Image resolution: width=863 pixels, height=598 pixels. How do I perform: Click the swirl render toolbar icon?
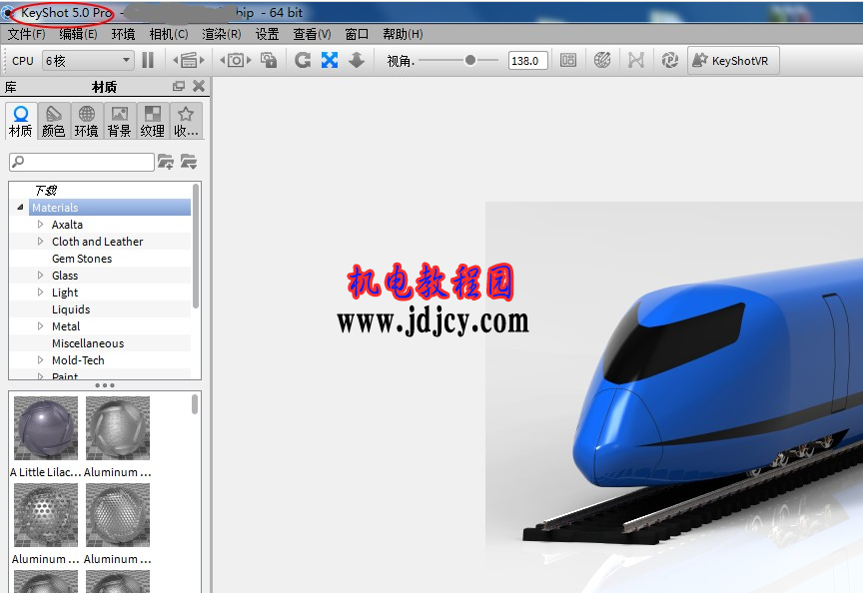coord(669,60)
